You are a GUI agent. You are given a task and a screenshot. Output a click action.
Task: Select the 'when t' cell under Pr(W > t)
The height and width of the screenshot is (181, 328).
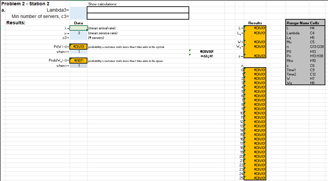78,52
